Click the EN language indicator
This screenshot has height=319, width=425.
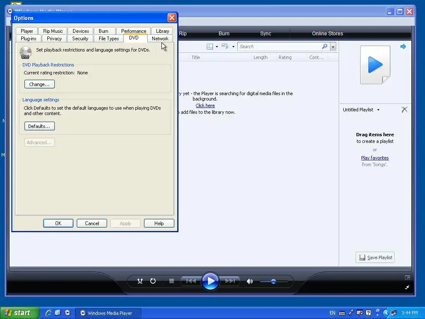(332, 313)
